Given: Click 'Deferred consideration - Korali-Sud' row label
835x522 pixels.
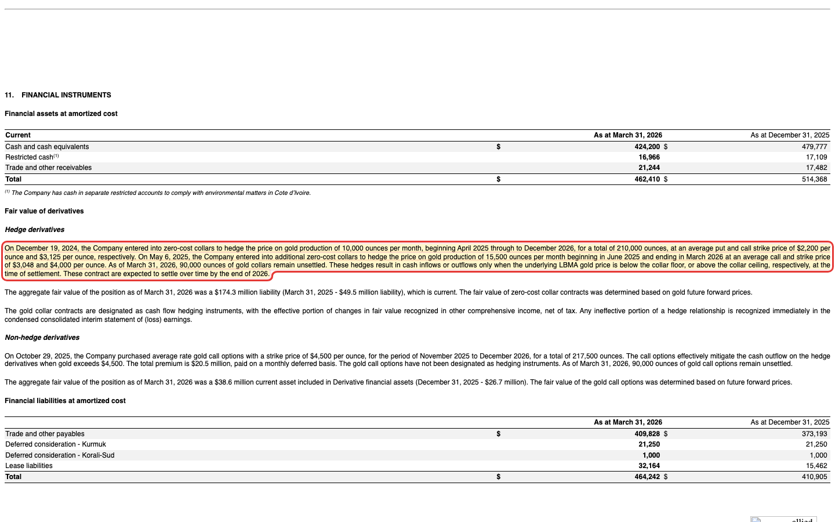Looking at the screenshot, I should (60, 455).
